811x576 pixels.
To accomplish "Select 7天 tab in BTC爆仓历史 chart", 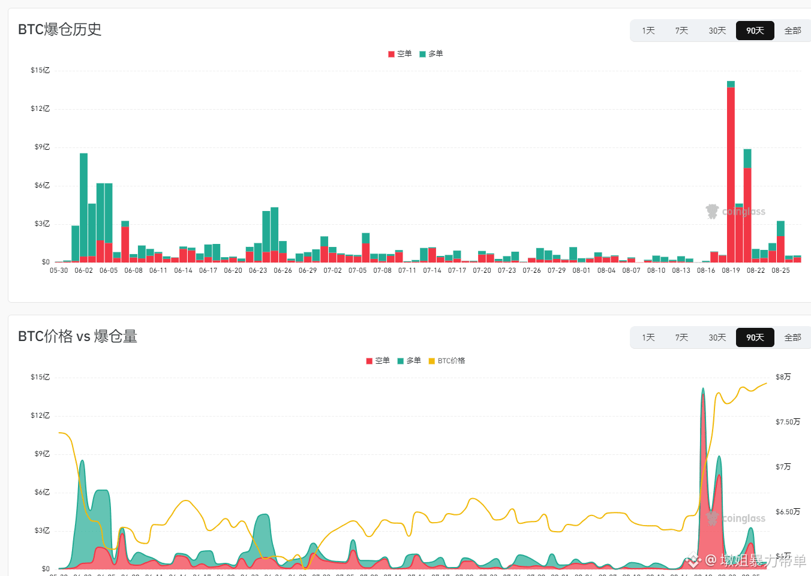I will (681, 31).
